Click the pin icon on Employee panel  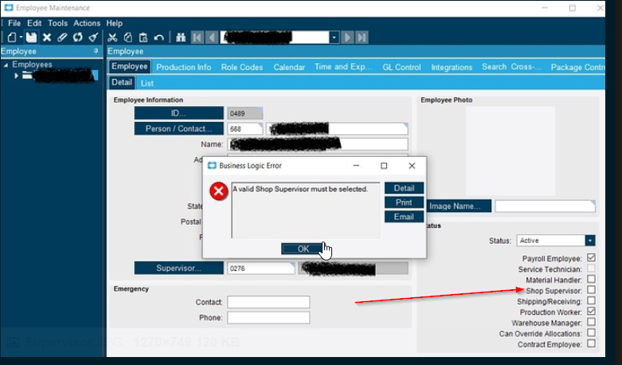click(96, 51)
